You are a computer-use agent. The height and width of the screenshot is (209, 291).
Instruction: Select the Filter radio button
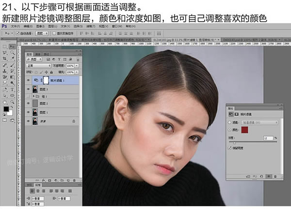[x=229, y=122]
